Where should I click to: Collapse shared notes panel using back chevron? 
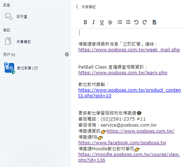point(77,7)
